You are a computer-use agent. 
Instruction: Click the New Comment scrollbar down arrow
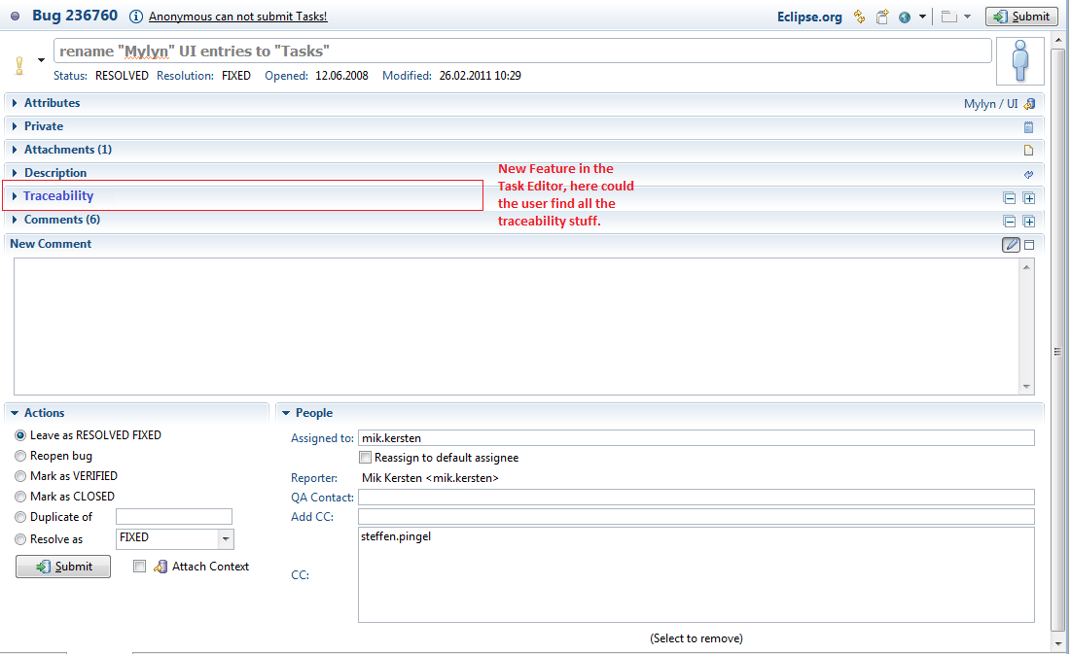coord(1026,387)
